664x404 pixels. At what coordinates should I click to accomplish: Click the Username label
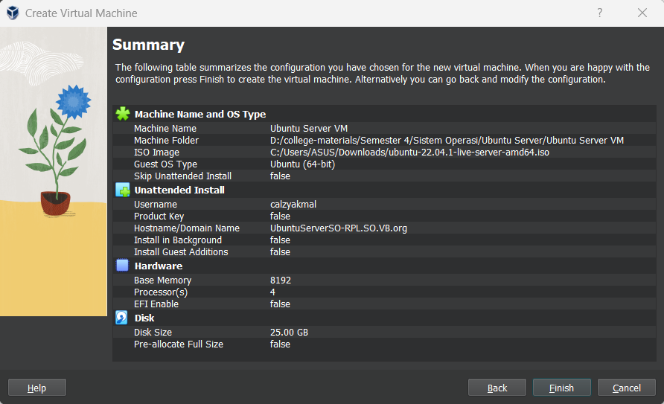pyautogui.click(x=156, y=205)
